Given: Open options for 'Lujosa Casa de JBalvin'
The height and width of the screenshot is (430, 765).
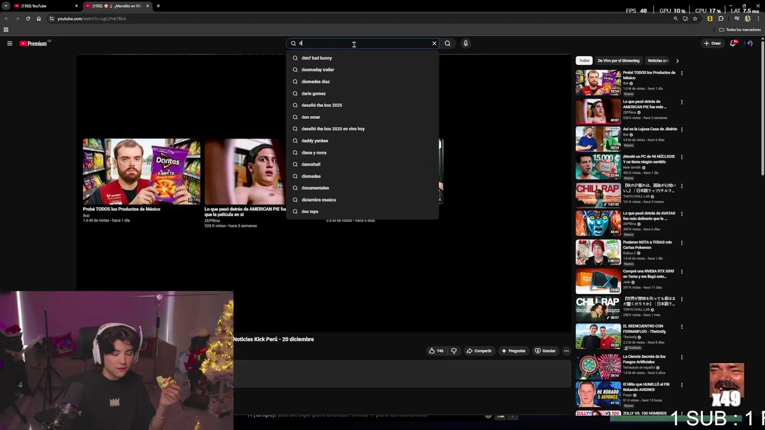Looking at the screenshot, I should pyautogui.click(x=681, y=130).
